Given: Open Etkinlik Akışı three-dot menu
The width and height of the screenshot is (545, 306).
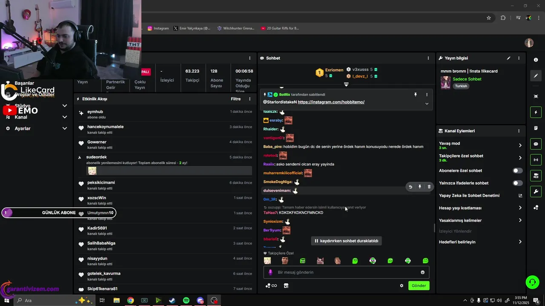Looking at the screenshot, I should [250, 99].
